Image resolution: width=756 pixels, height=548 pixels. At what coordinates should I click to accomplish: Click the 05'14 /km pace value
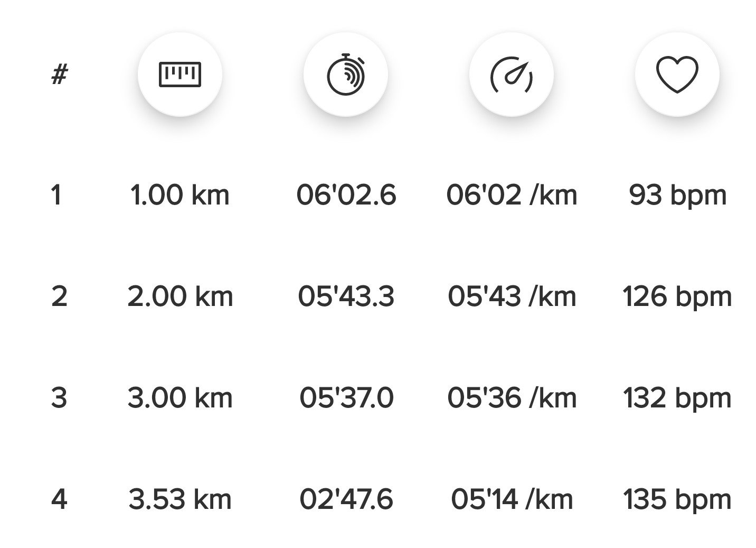[512, 499]
